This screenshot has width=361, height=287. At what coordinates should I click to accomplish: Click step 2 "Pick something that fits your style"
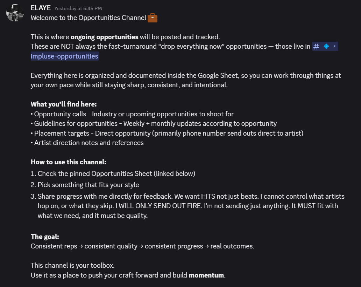pyautogui.click(x=88, y=185)
